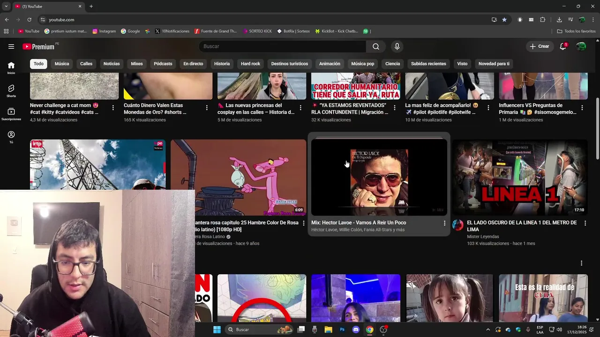Open the Instagram bookmark
This screenshot has height=337, width=600.
click(x=104, y=31)
